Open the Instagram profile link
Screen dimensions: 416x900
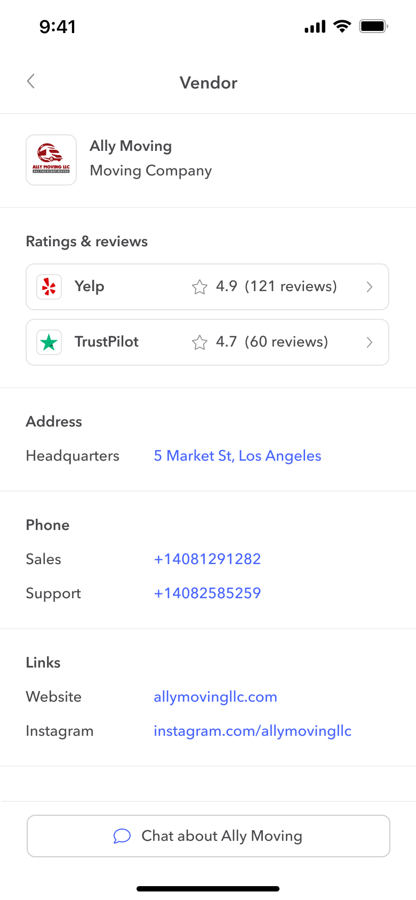coord(252,731)
